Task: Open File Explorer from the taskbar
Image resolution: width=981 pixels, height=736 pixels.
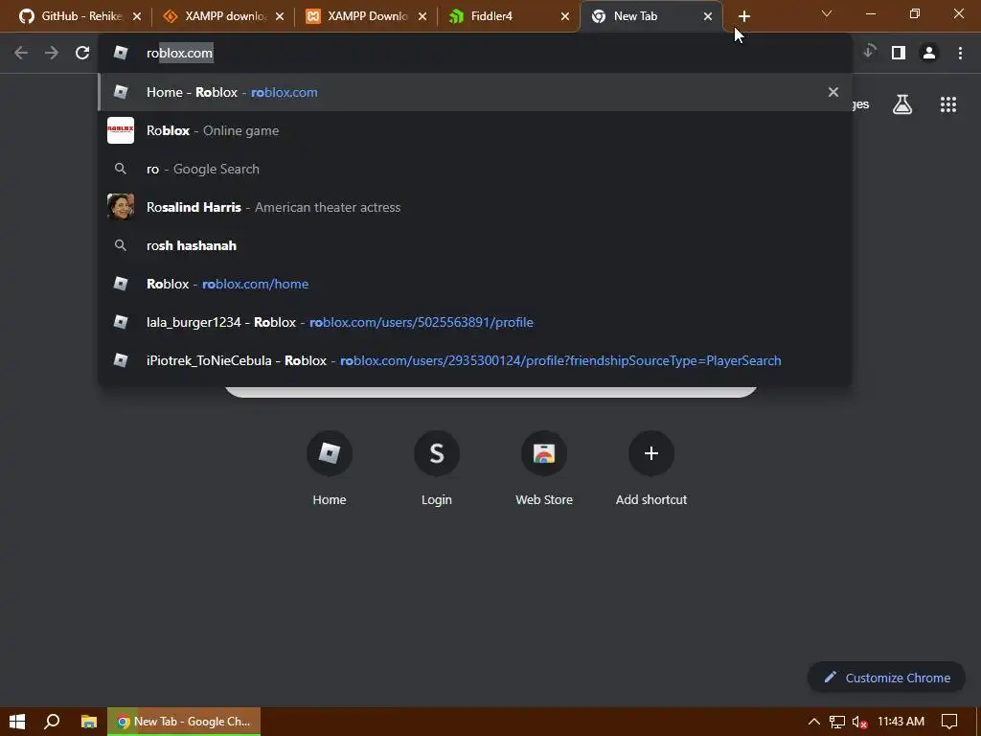Action: click(x=89, y=722)
